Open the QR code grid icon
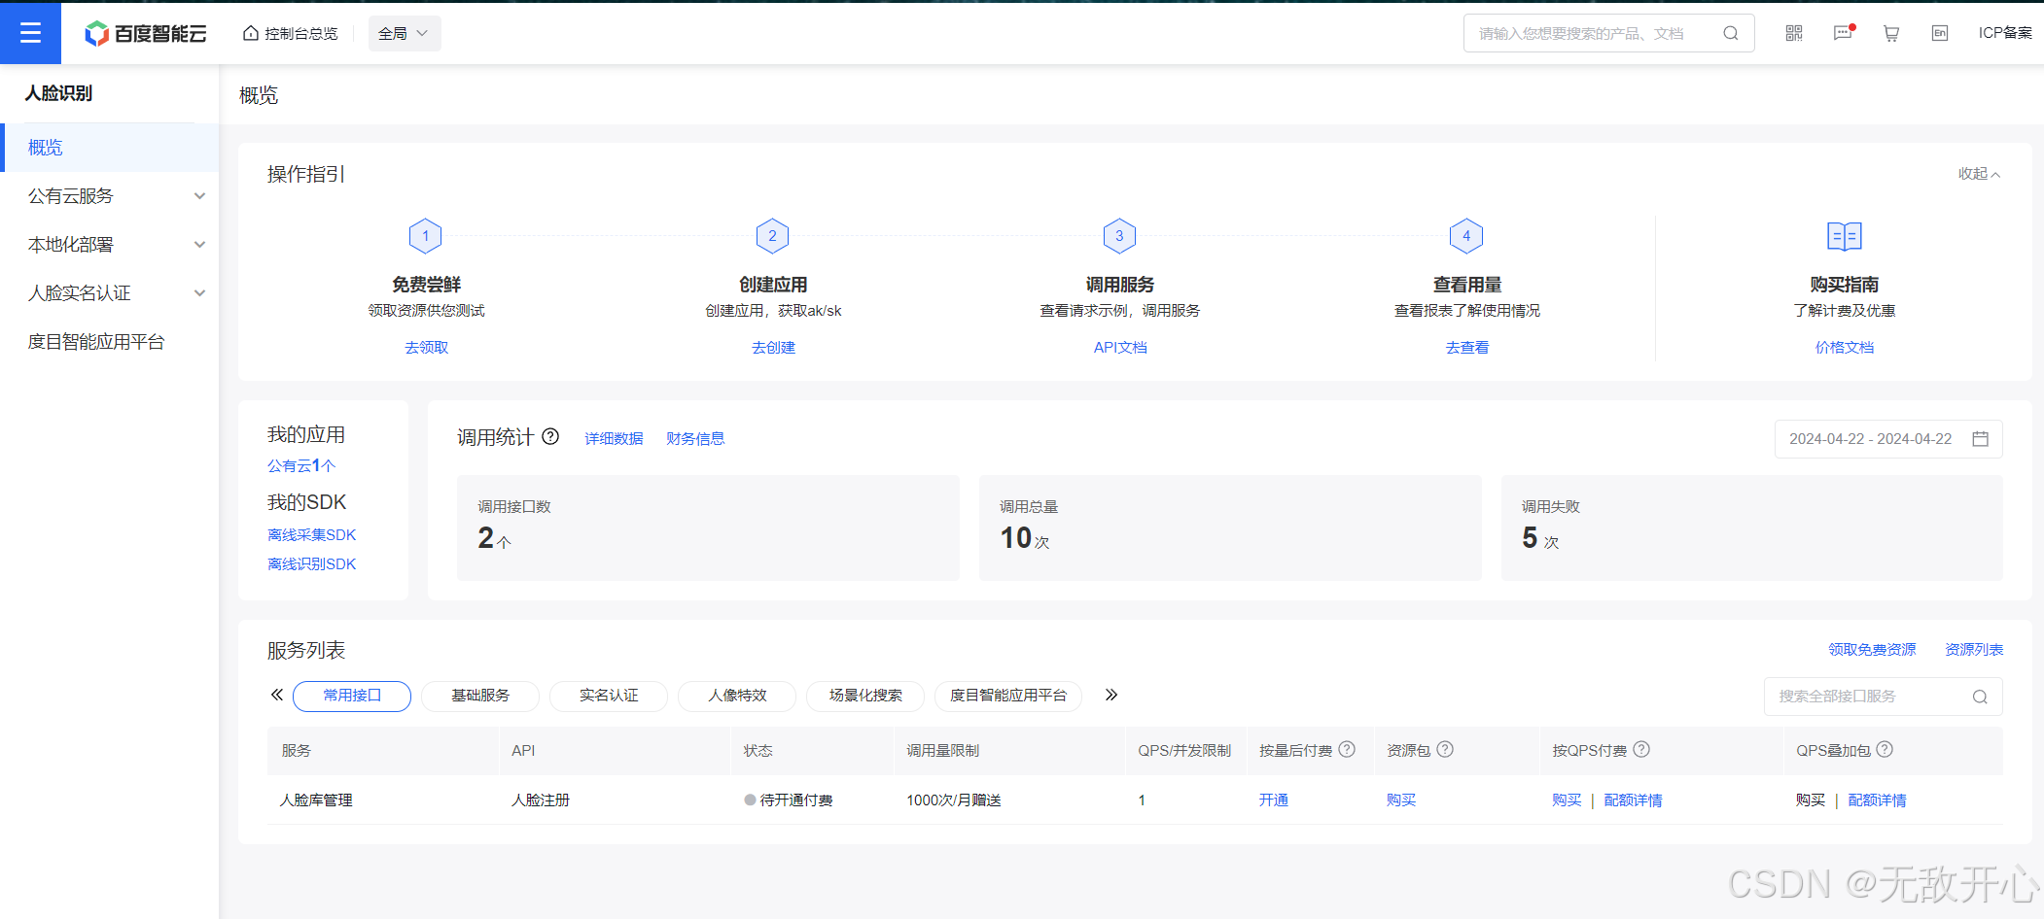 [x=1794, y=34]
